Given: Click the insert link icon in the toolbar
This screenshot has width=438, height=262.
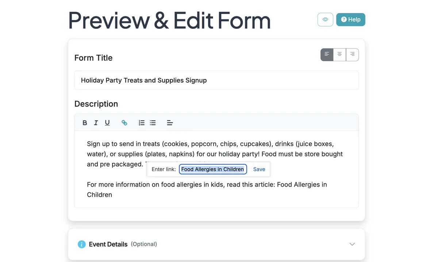Looking at the screenshot, I should point(124,123).
